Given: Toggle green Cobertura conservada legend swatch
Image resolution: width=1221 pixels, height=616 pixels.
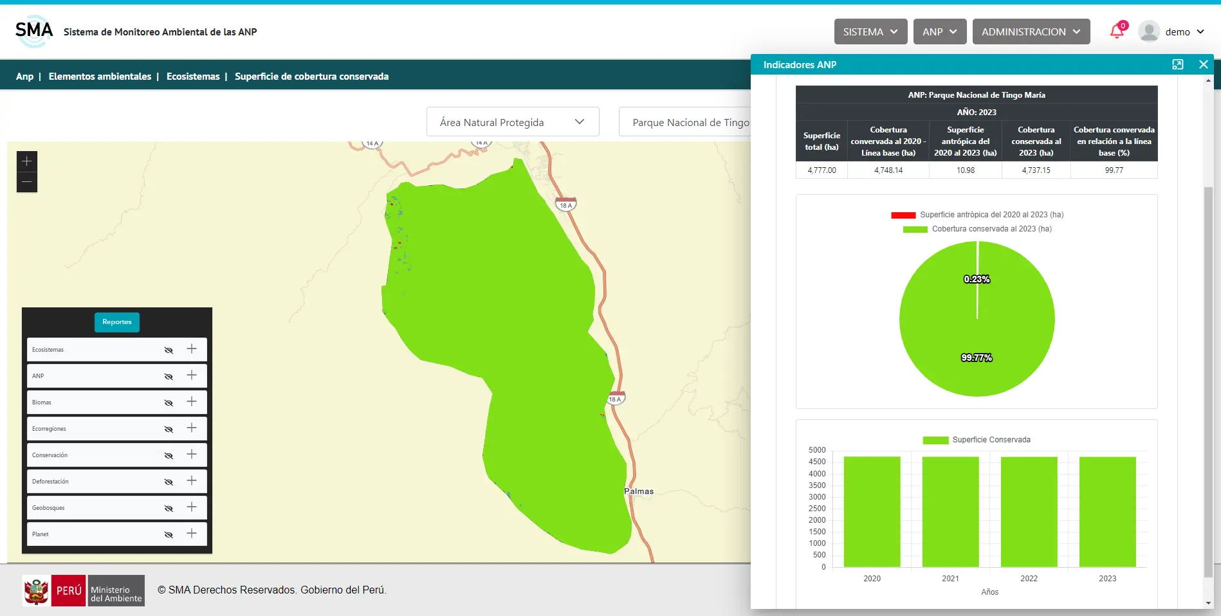Looking at the screenshot, I should [x=915, y=229].
